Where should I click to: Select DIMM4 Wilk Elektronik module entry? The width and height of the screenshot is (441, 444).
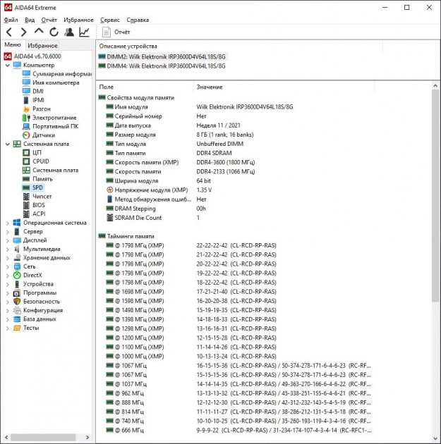[166, 66]
